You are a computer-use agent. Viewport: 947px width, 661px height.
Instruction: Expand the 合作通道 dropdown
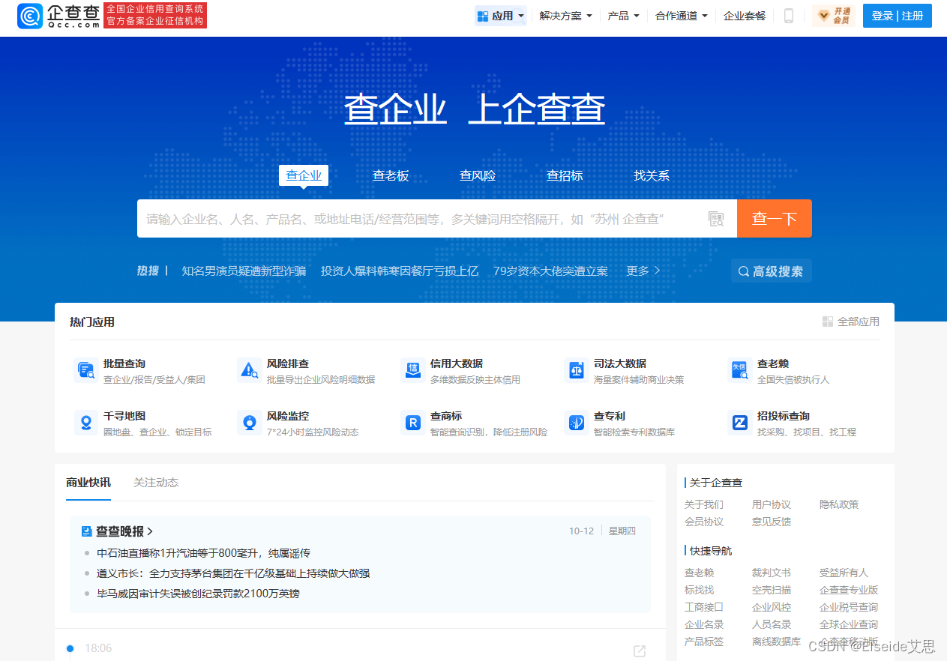[681, 16]
